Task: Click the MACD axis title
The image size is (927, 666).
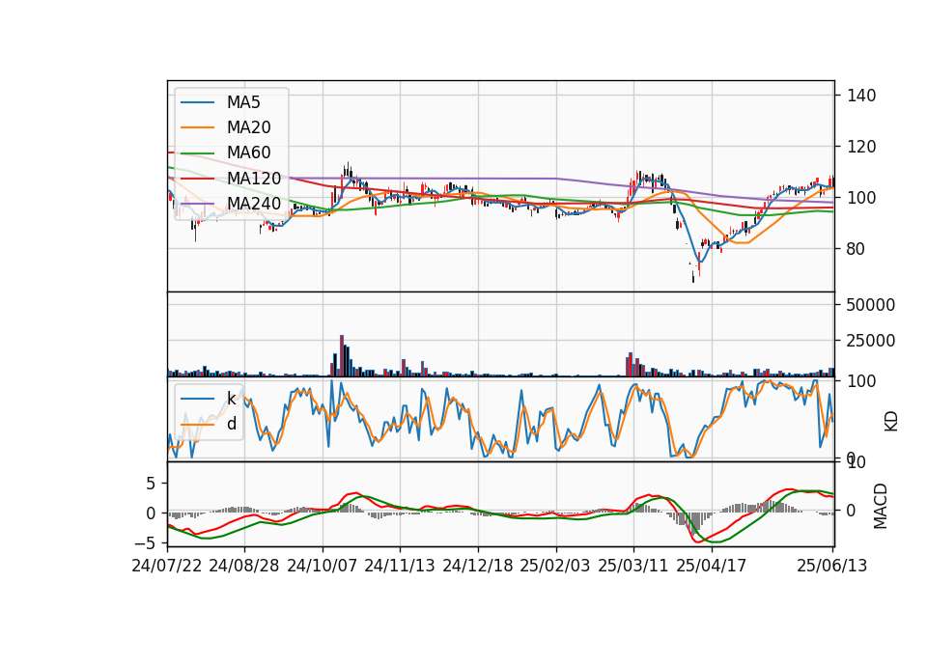Action: (881, 506)
